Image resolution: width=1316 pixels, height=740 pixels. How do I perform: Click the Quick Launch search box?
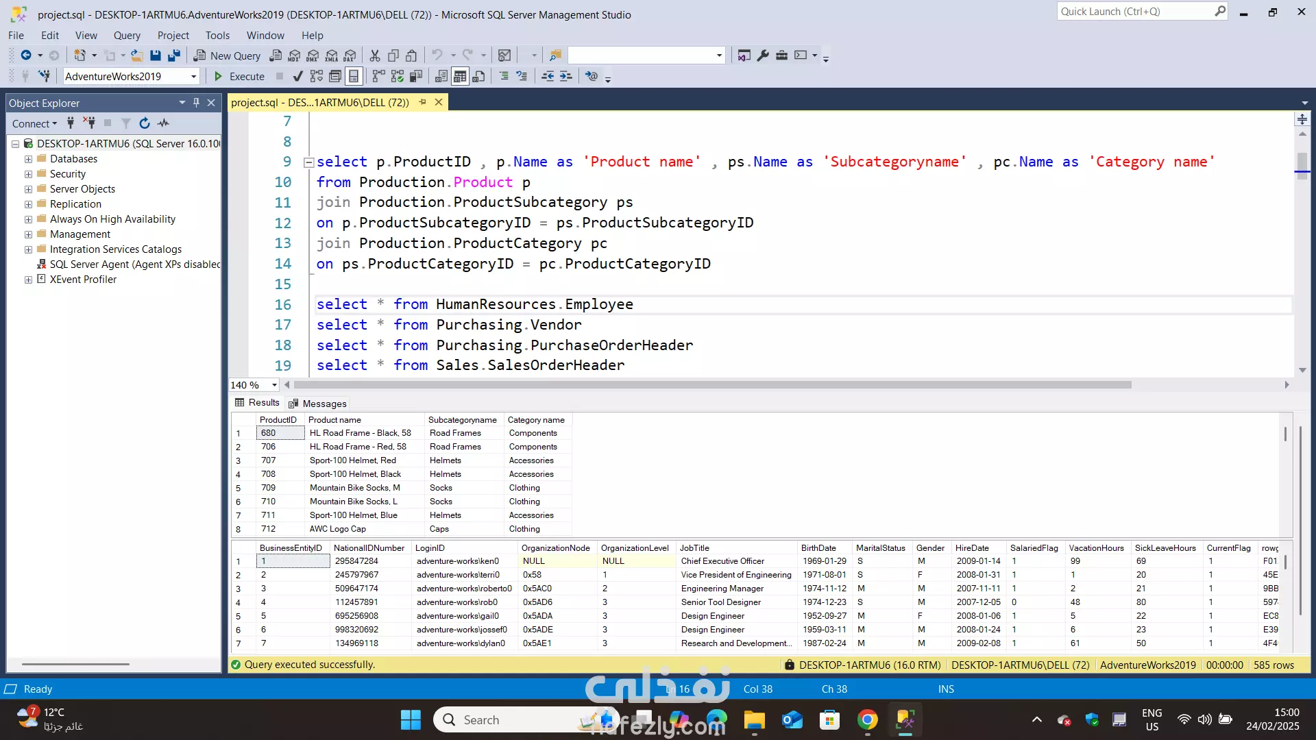[x=1141, y=12]
